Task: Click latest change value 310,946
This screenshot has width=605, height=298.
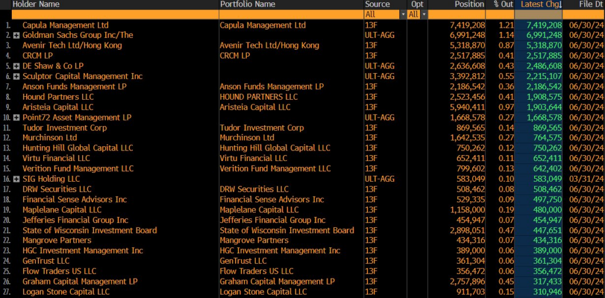Action: pyautogui.click(x=548, y=292)
